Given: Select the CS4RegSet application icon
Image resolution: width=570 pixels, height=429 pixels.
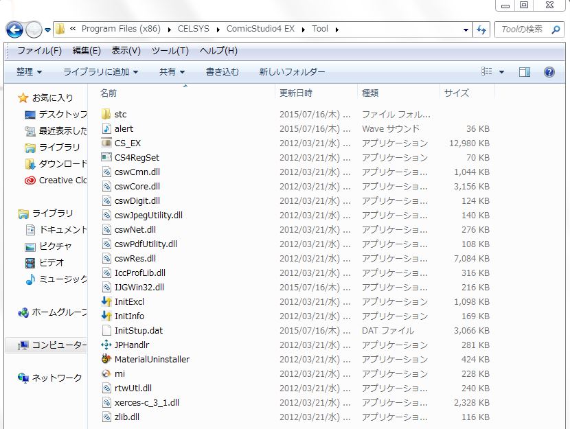Looking at the screenshot, I should (x=106, y=157).
